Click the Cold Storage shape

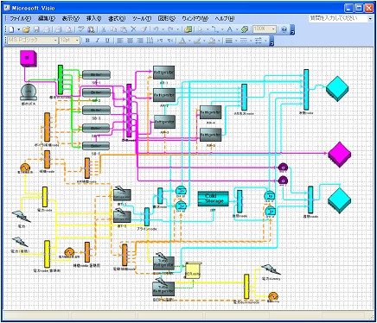click(x=214, y=199)
